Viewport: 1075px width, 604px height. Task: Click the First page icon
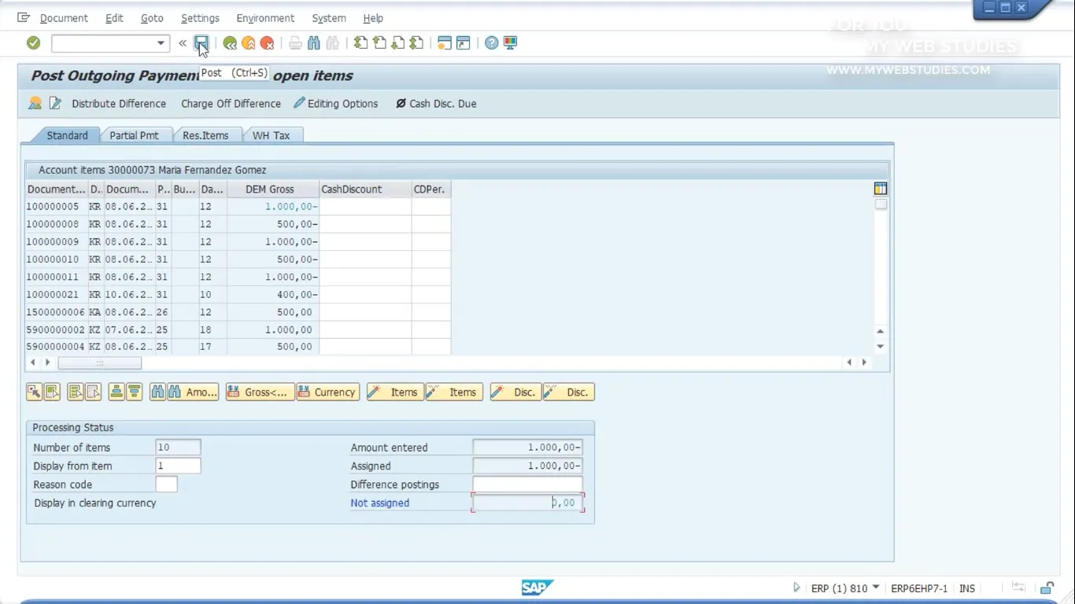coord(360,43)
